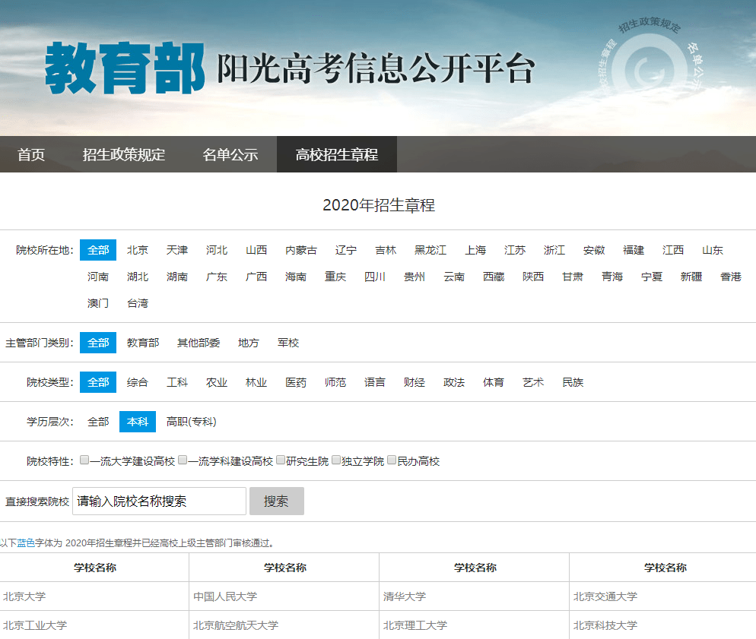Filter location by 香港

click(730, 277)
